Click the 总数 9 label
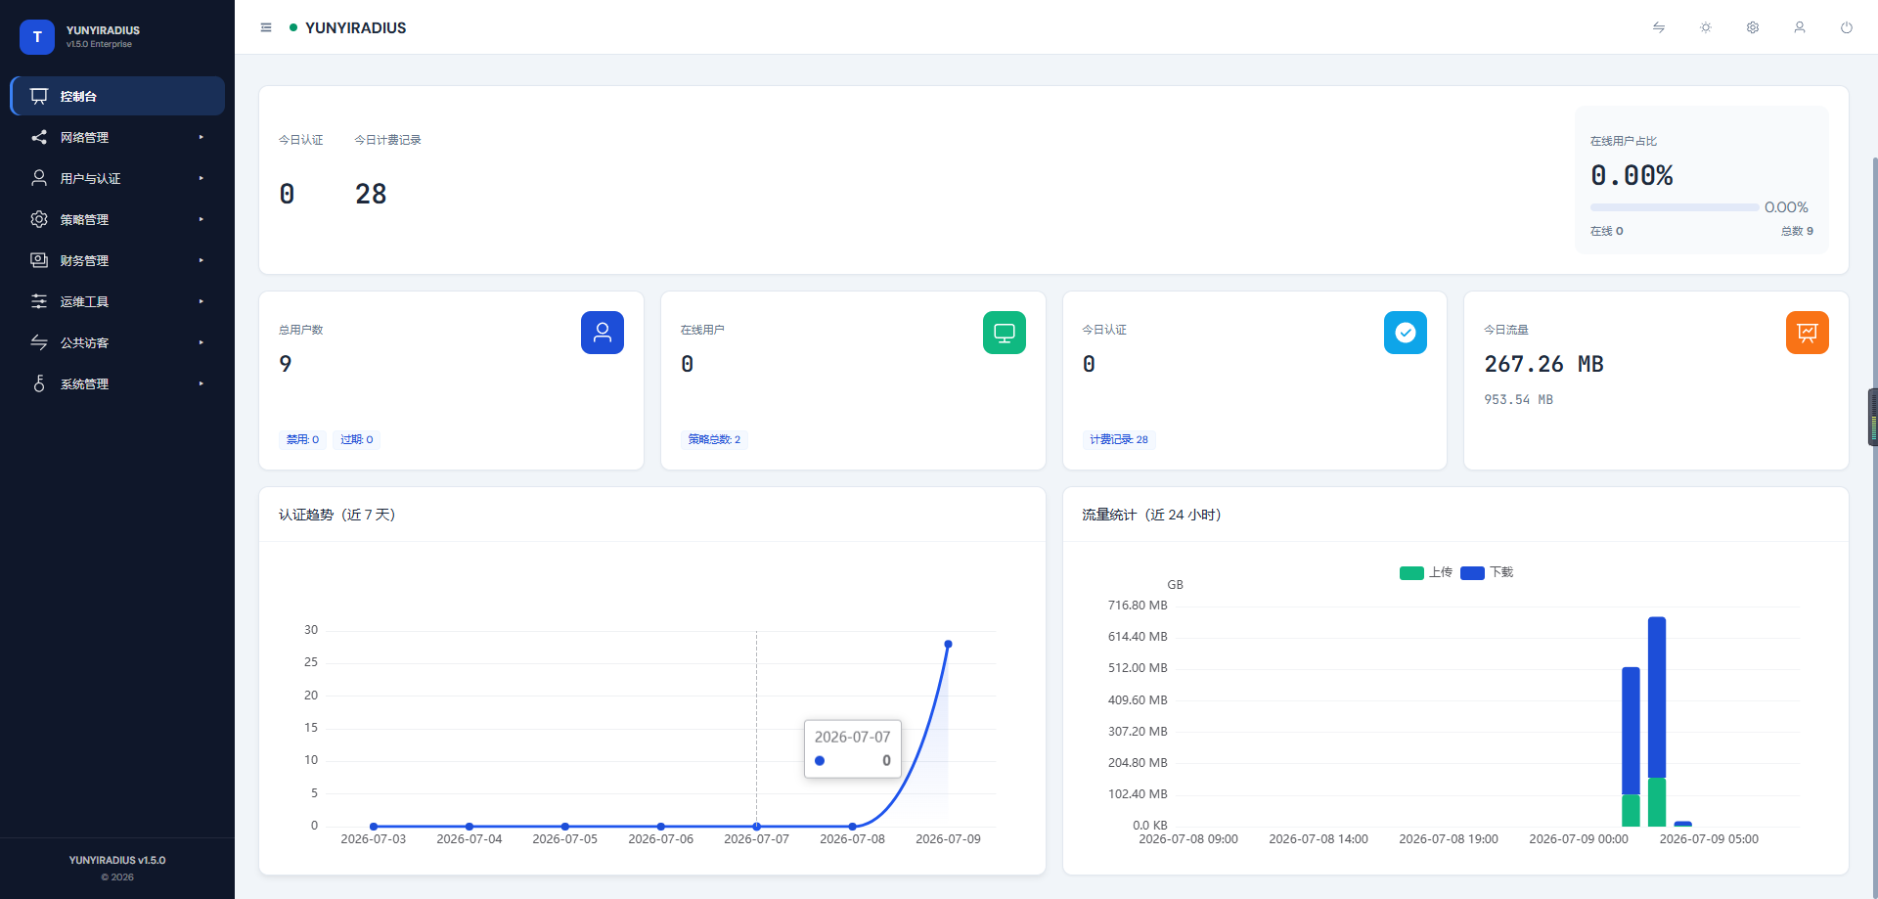Screen dimensions: 1878x899 pos(1797,231)
